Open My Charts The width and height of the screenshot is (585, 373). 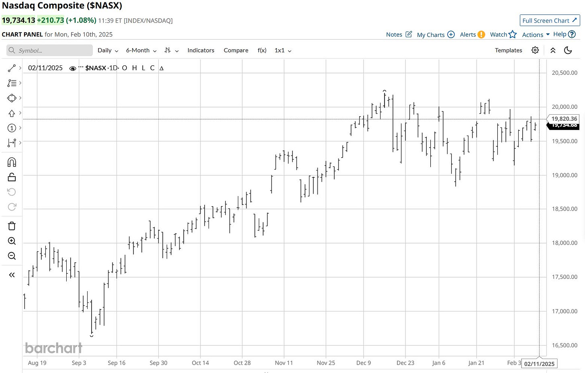coord(431,34)
